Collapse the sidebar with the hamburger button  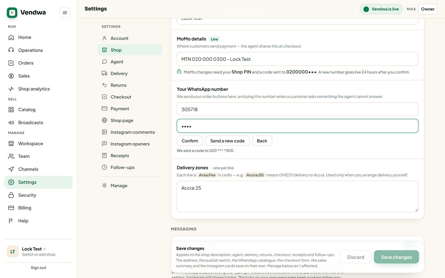click(65, 13)
